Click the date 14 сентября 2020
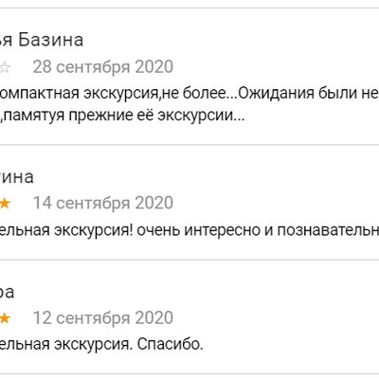 coord(103,203)
